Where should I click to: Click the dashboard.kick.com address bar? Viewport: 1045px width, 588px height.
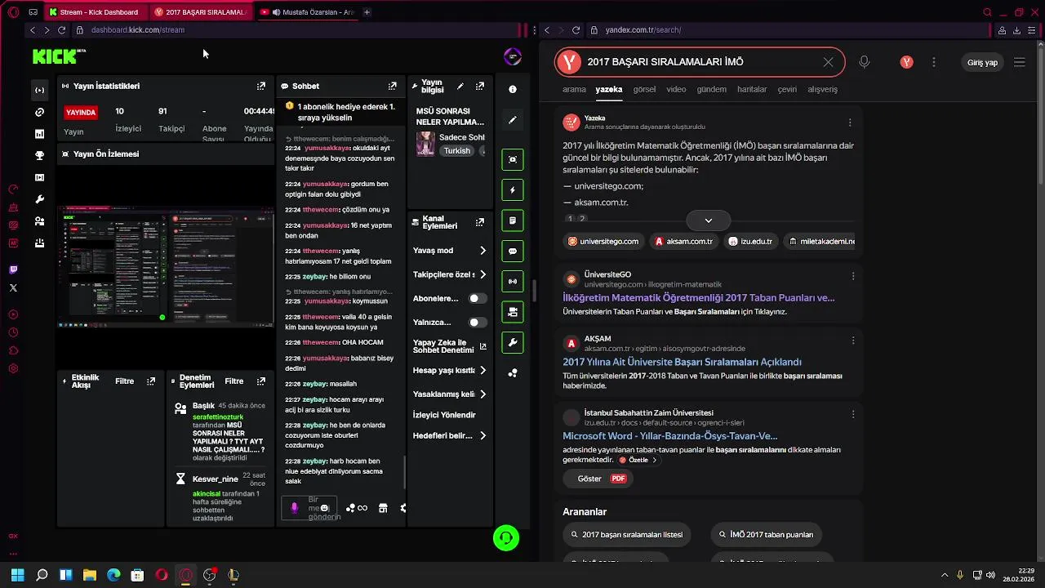137,30
